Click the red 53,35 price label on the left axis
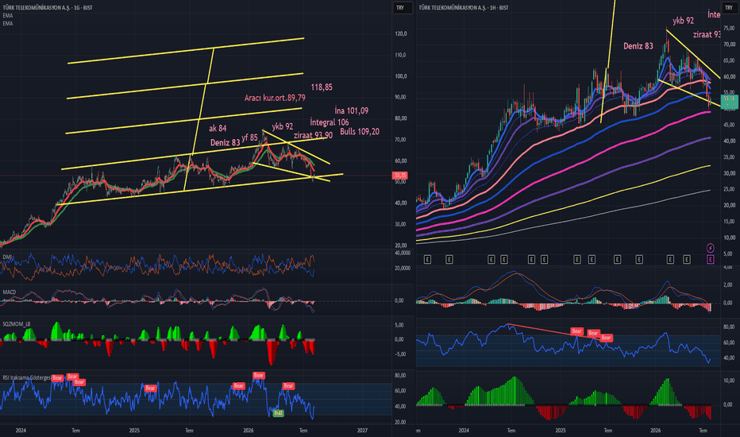Image resolution: width=740 pixels, height=437 pixels. click(399, 176)
